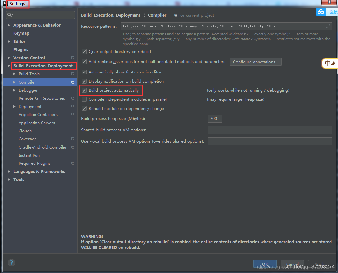Select Coverage settings
The height and width of the screenshot is (273, 338).
[x=28, y=139]
